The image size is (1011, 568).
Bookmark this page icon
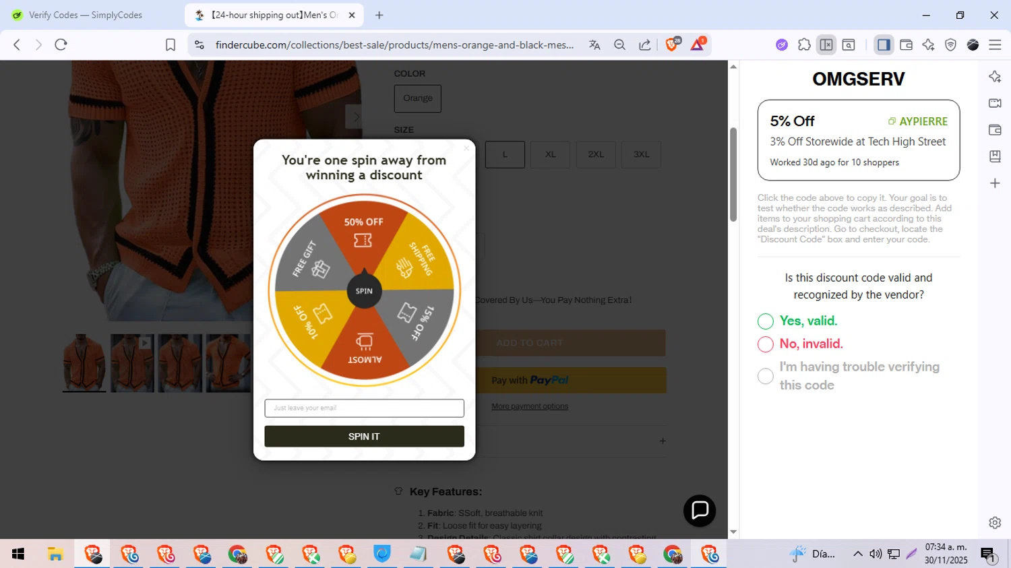tap(171, 44)
